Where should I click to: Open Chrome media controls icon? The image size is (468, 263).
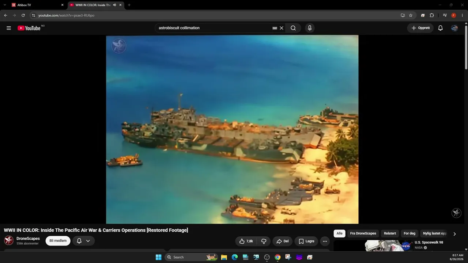pos(445,15)
